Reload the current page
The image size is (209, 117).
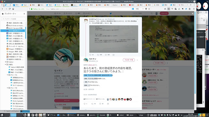click(x=9, y=9)
